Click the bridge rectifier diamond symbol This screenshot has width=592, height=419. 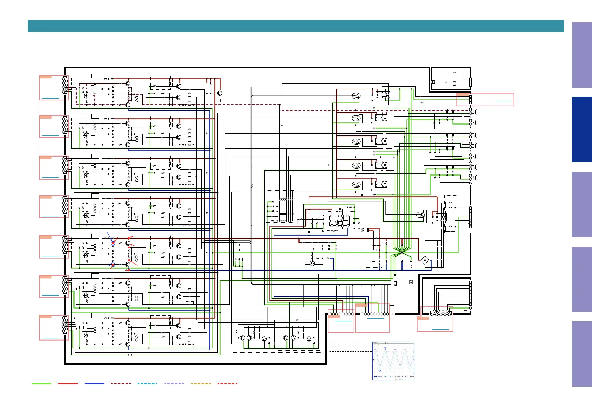click(x=425, y=261)
